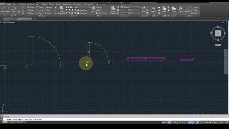
Task: Activate the Move command
Action: [31, 7]
